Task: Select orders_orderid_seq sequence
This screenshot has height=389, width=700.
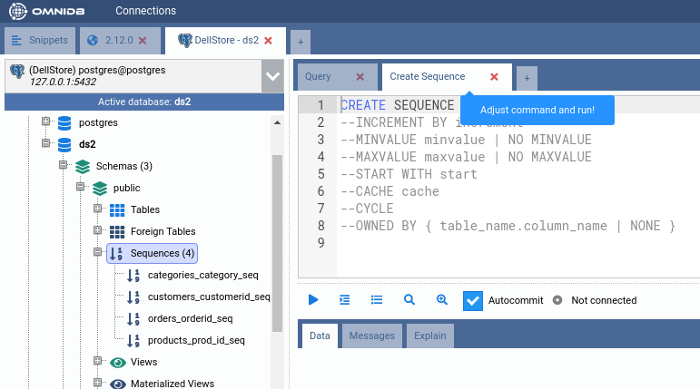Action: [x=190, y=319]
